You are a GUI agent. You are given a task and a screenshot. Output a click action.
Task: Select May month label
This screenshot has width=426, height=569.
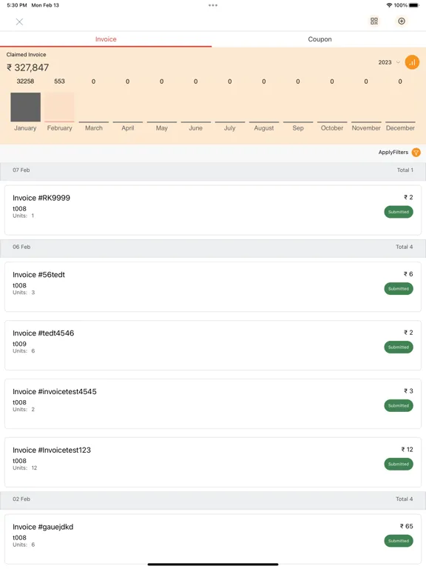pyautogui.click(x=161, y=128)
